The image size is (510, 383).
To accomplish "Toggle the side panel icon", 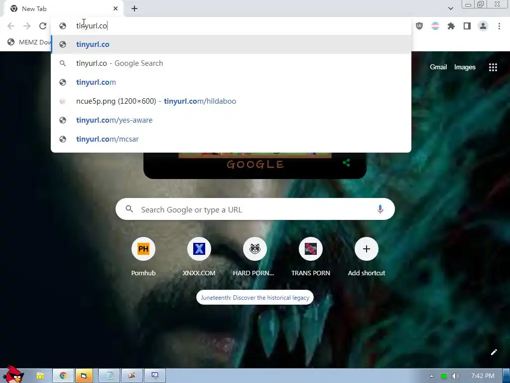I will pos(467,26).
